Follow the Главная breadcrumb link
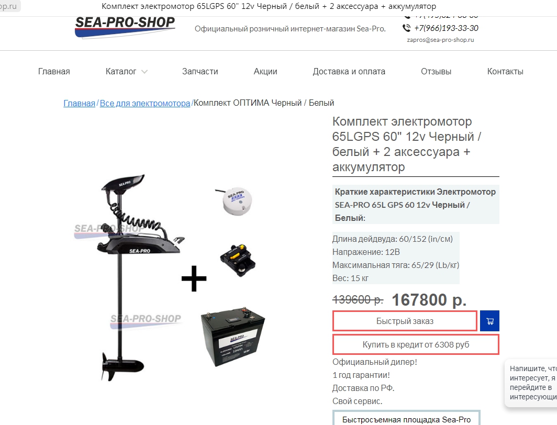Screen dimensions: 557x425 click(79, 103)
